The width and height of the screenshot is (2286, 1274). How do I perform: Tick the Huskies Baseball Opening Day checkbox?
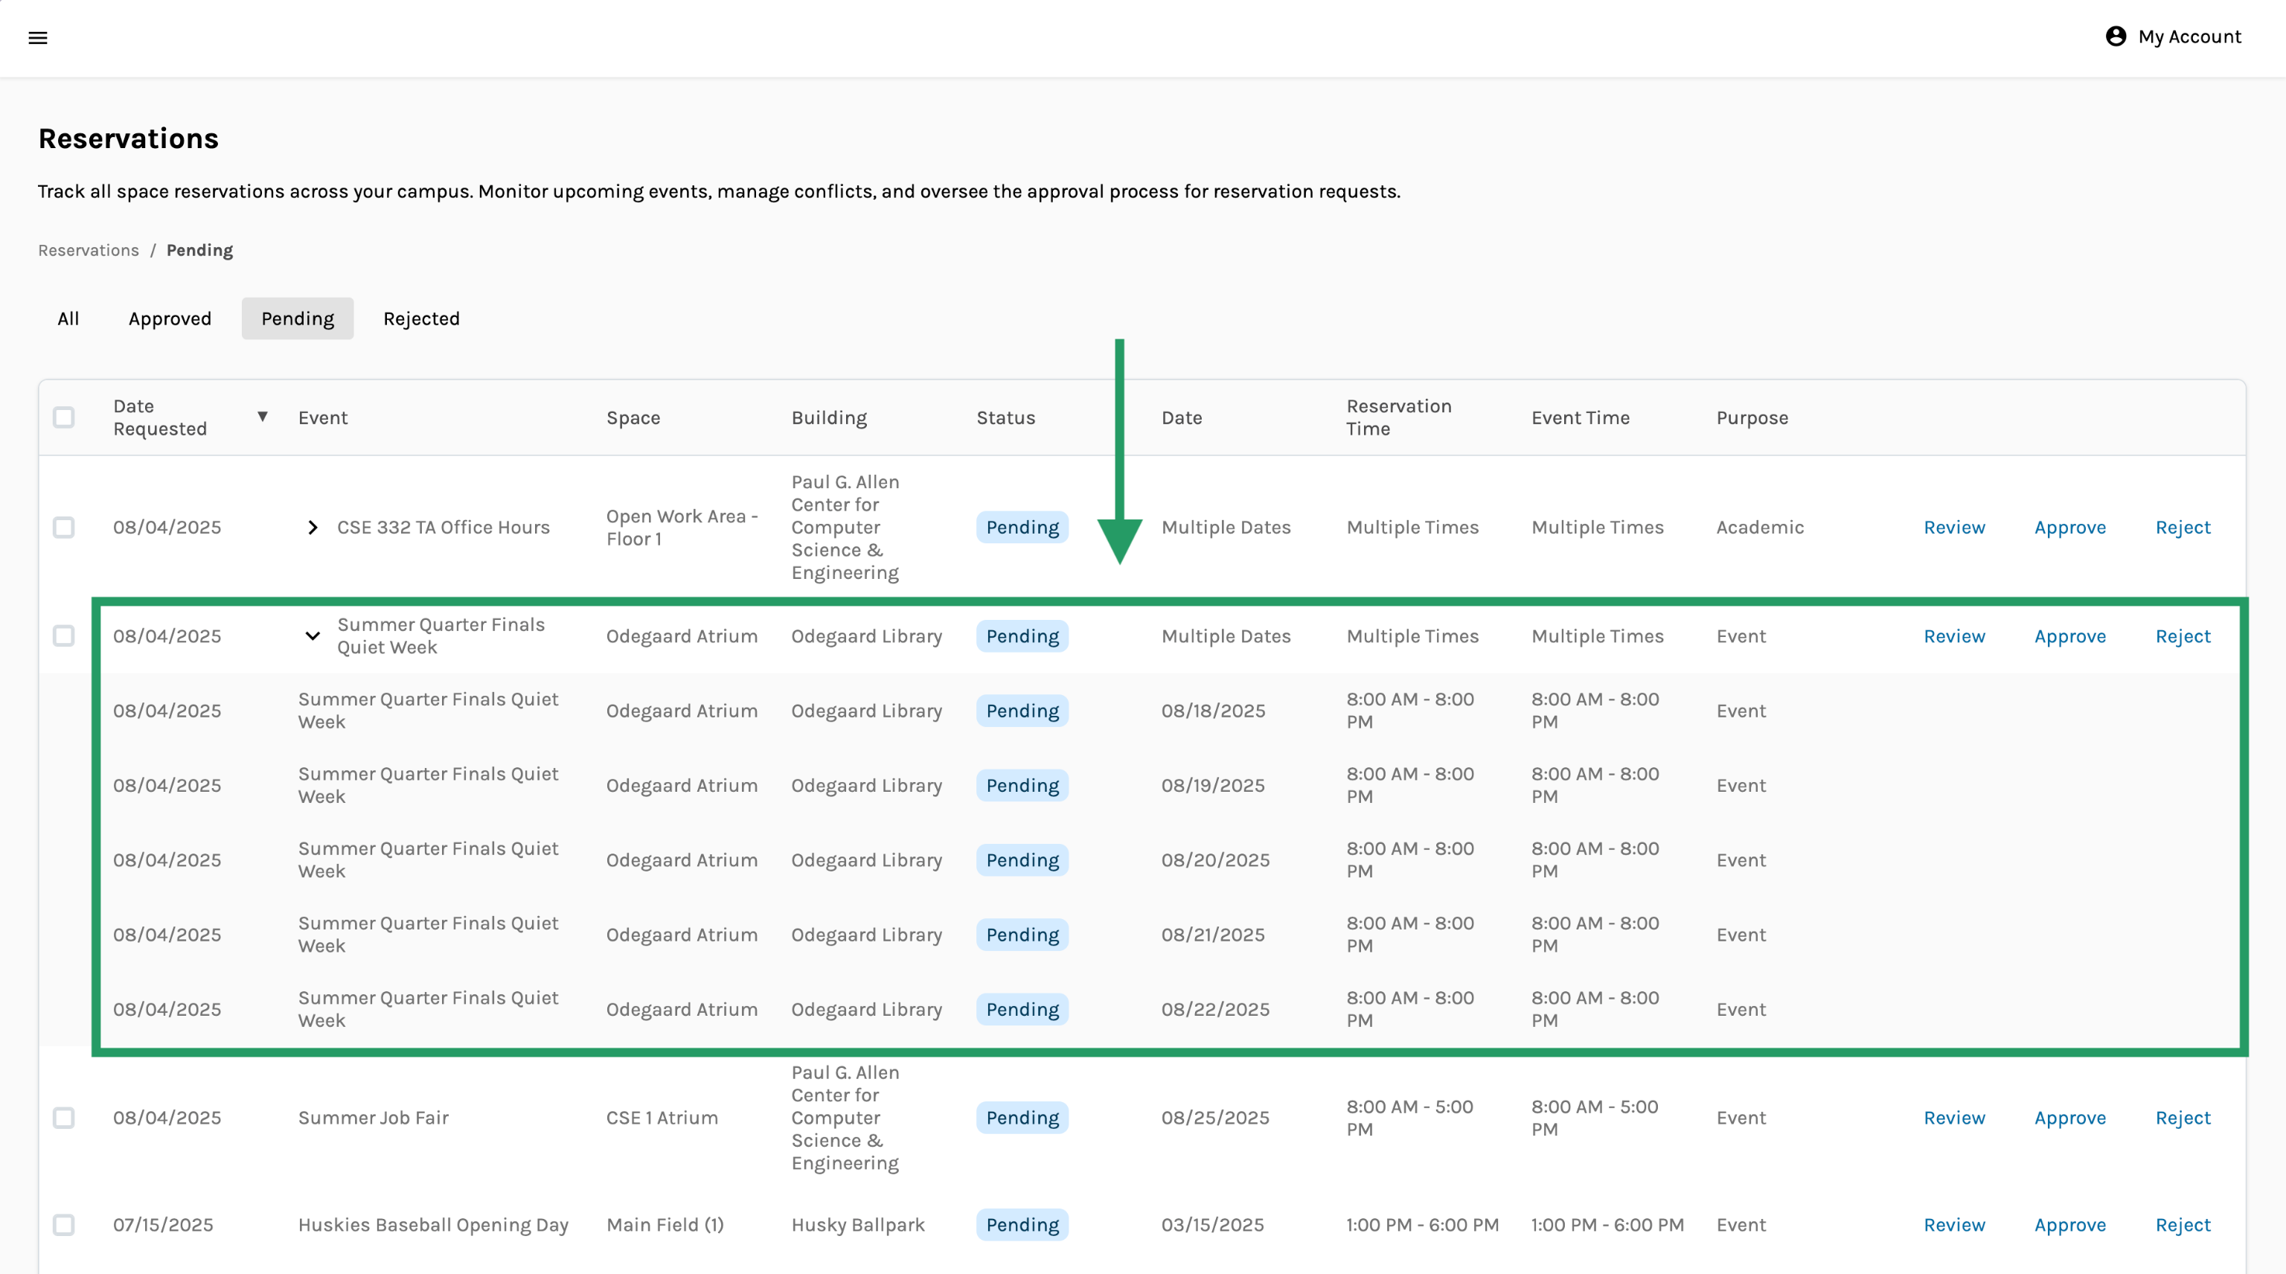(x=64, y=1225)
